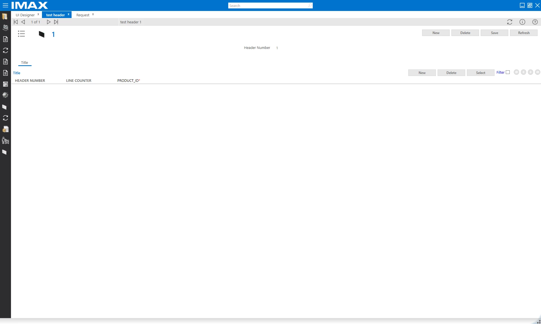Screen dimensions: 541x324
Task: Open the hamburger menu
Action: click(5, 5)
